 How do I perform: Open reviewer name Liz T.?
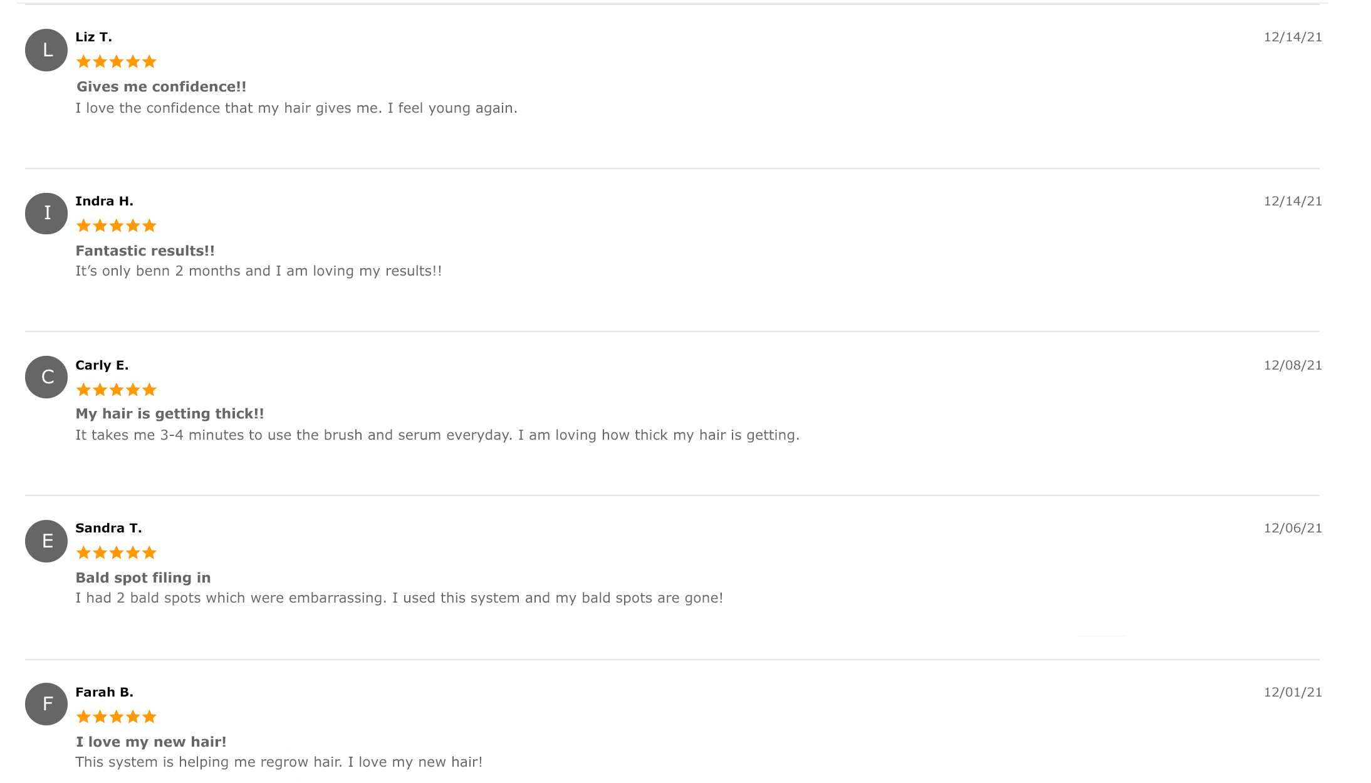click(94, 37)
